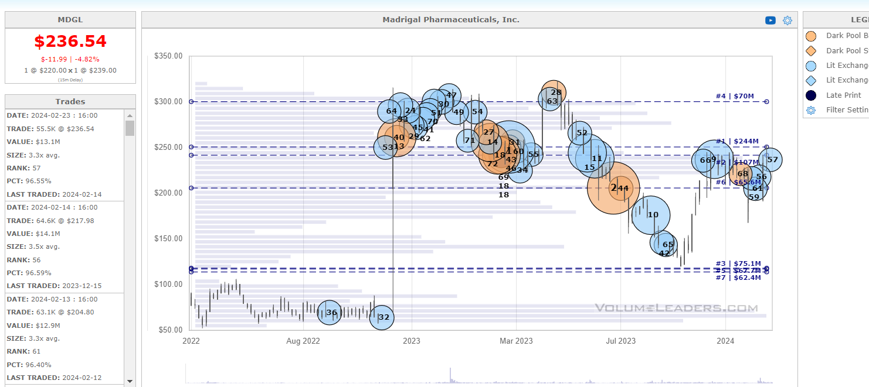This screenshot has height=387, width=869.
Task: Click the $236.54 current price
Action: pyautogui.click(x=70, y=41)
